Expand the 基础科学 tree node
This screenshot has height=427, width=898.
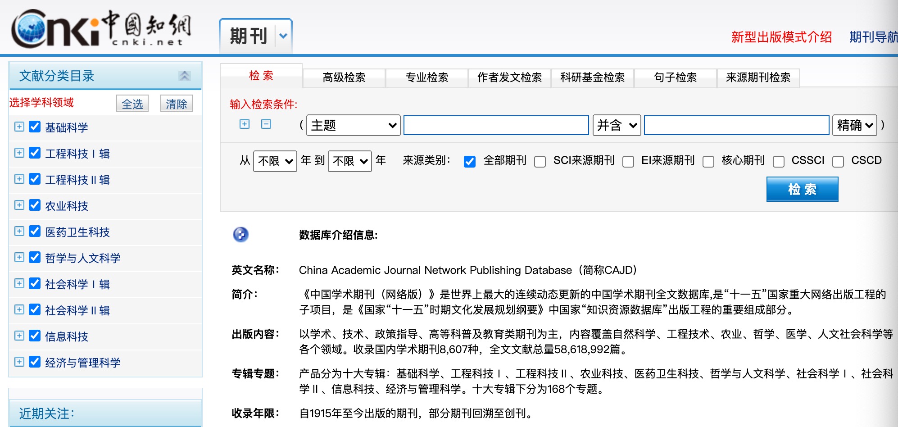click(19, 127)
